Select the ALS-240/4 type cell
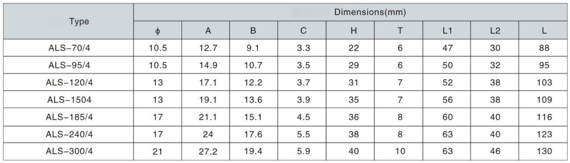 [68, 133]
